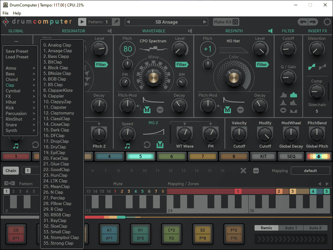Select drum engine 5 pad
The image size is (333, 250).
point(140,156)
